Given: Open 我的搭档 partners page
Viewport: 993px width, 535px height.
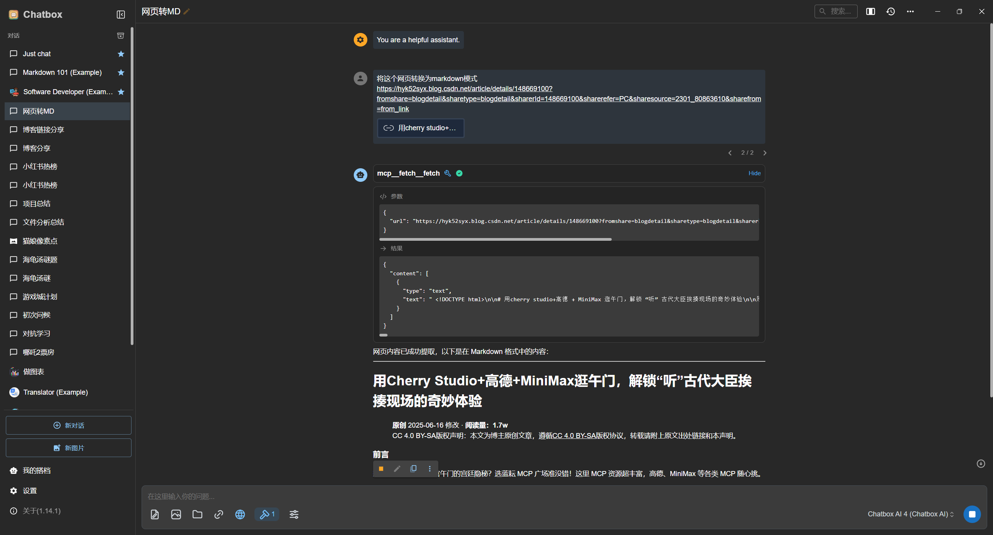Looking at the screenshot, I should click(x=67, y=471).
